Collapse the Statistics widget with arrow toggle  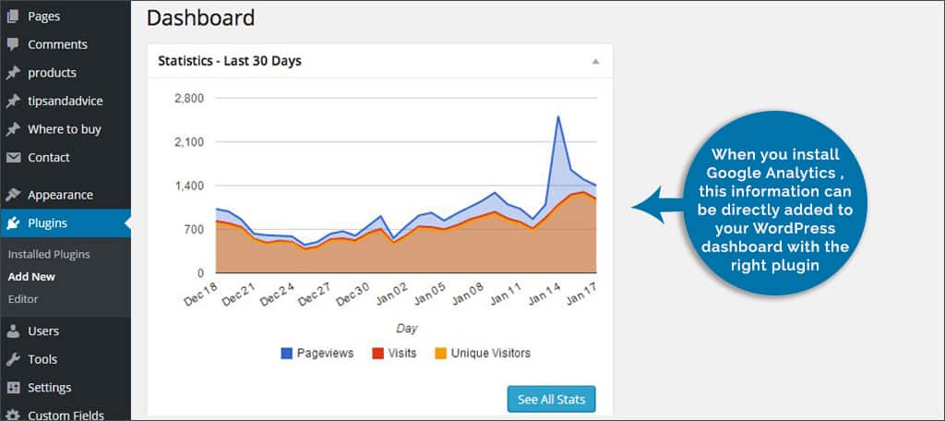pos(595,62)
